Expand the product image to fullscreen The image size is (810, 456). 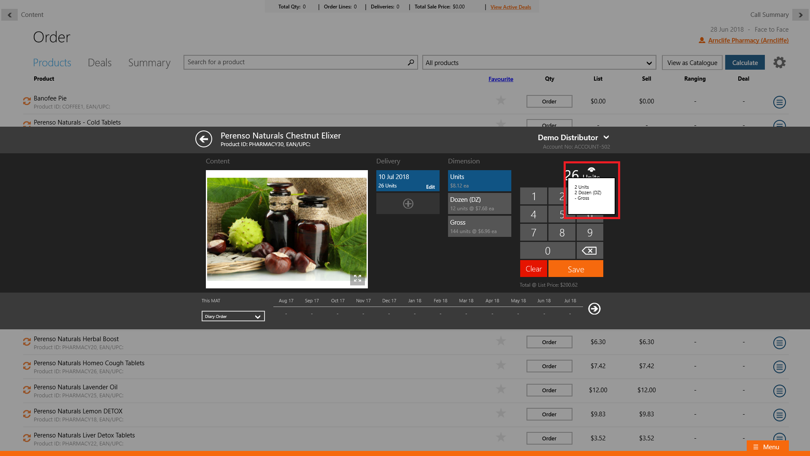tap(357, 278)
